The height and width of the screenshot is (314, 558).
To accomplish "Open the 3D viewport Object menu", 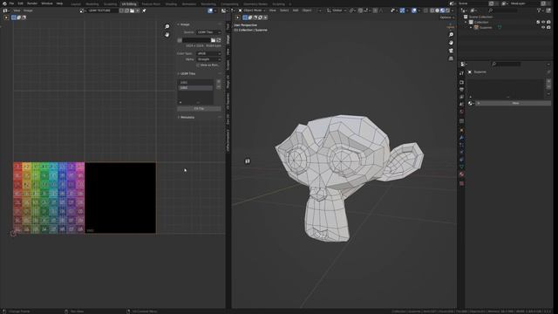I will [x=307, y=10].
